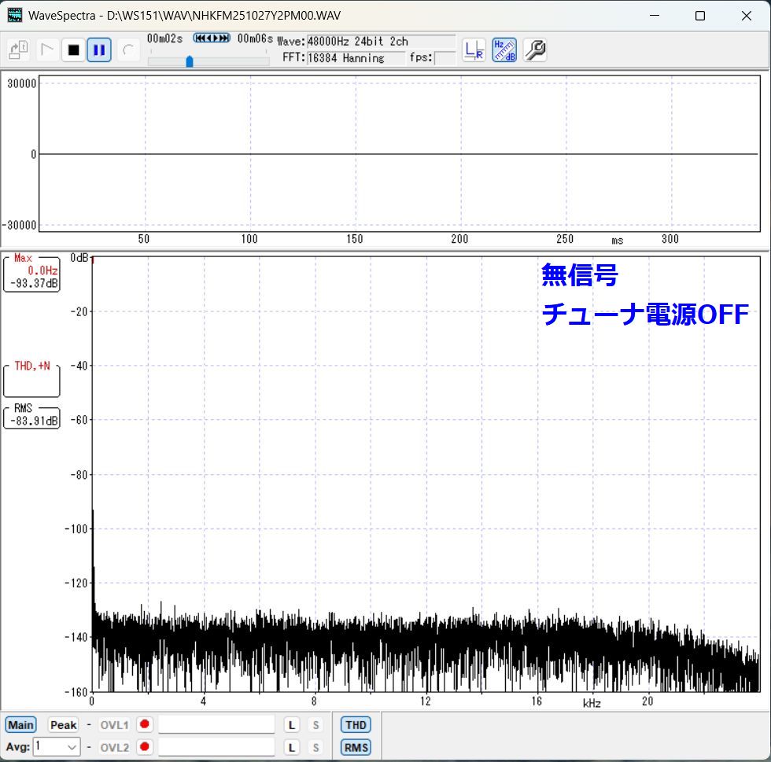Click the seek step arrows control
771x762 pixels.
(212, 38)
